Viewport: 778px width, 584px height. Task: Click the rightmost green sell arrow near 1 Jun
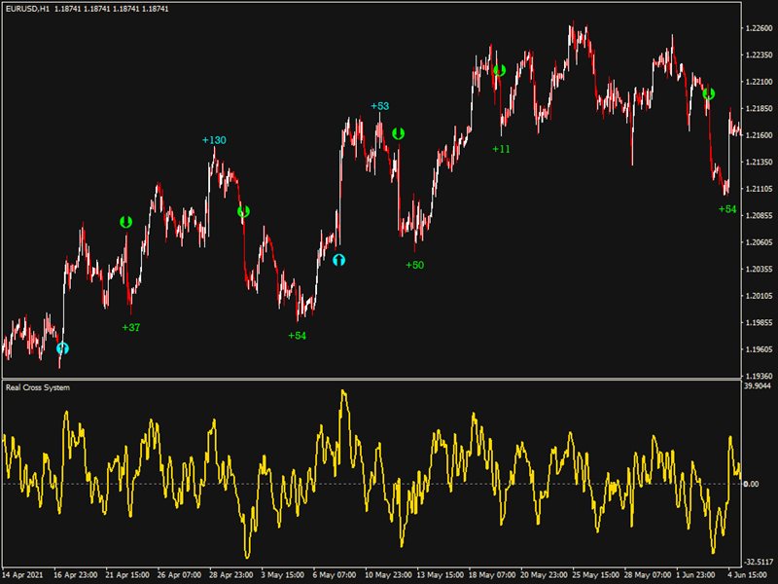(x=709, y=94)
